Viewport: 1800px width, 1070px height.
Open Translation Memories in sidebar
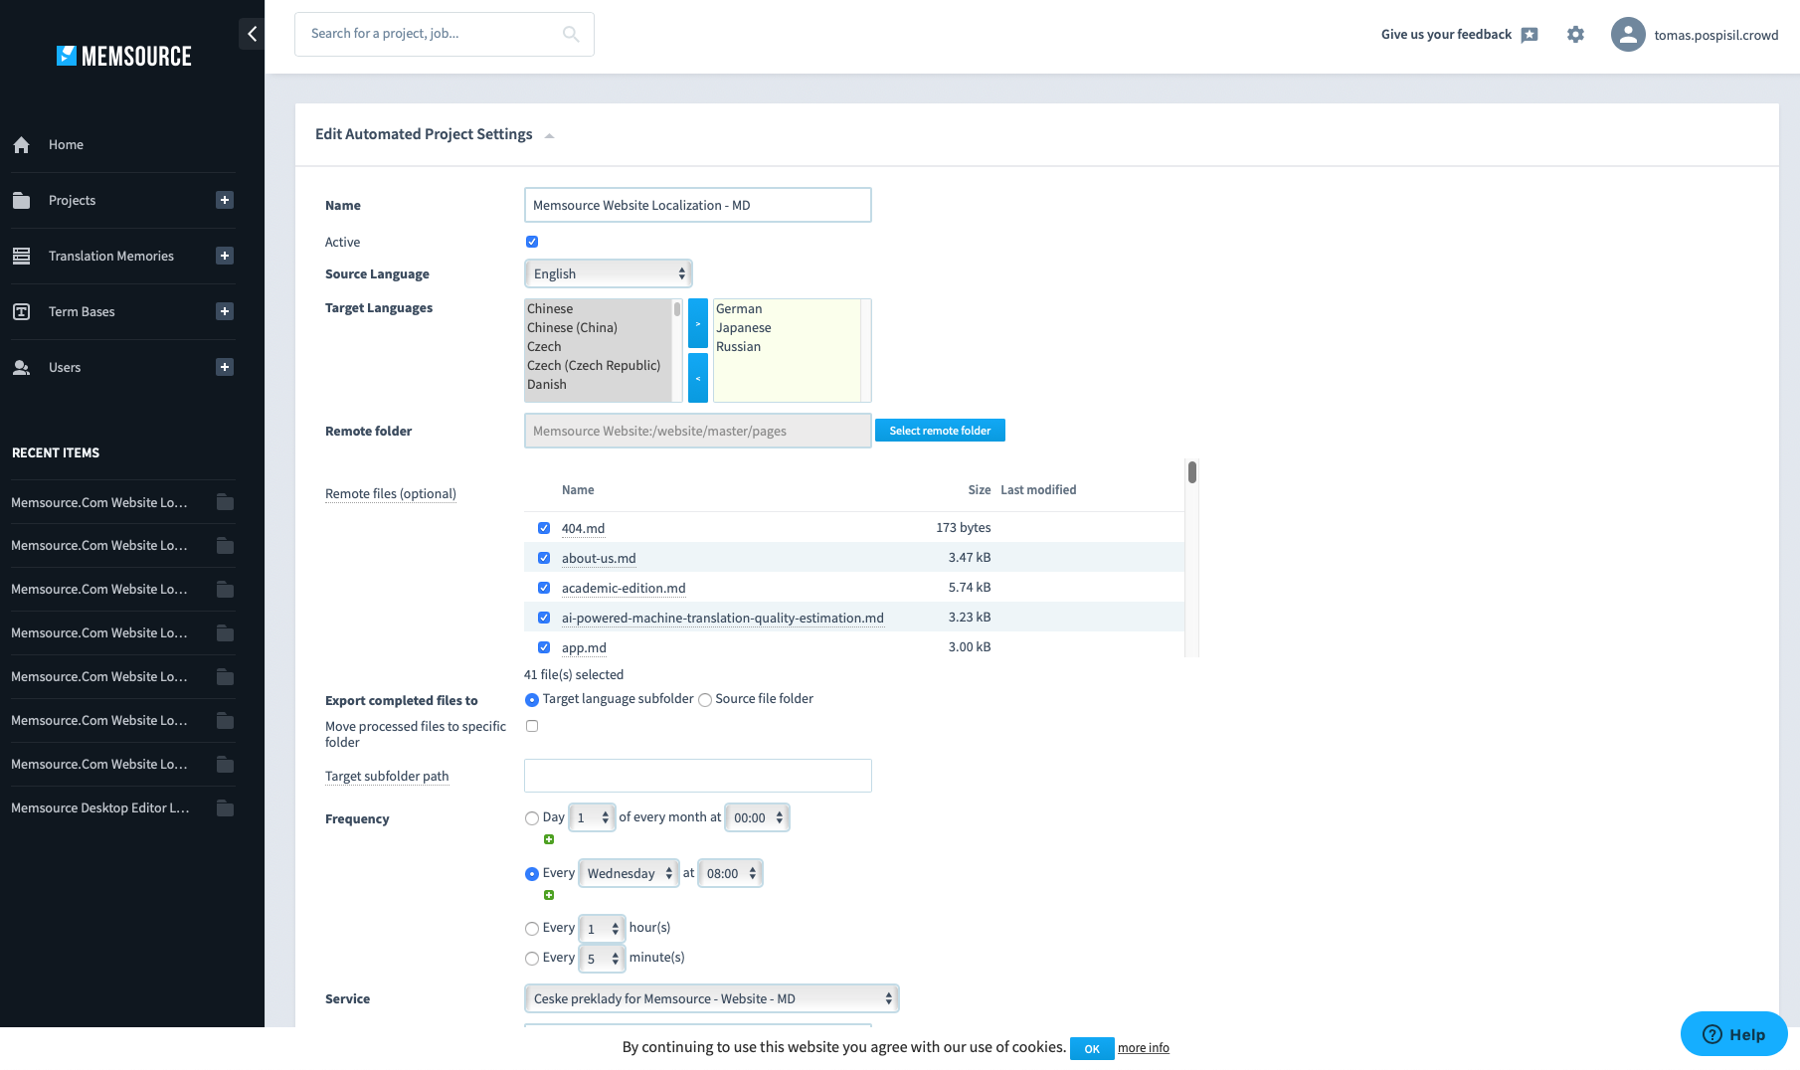pos(111,257)
